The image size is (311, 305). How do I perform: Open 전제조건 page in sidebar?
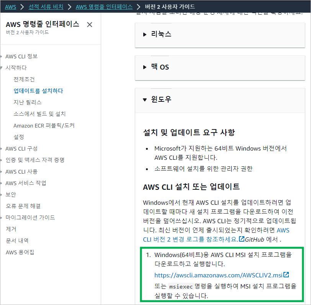[x=24, y=80]
